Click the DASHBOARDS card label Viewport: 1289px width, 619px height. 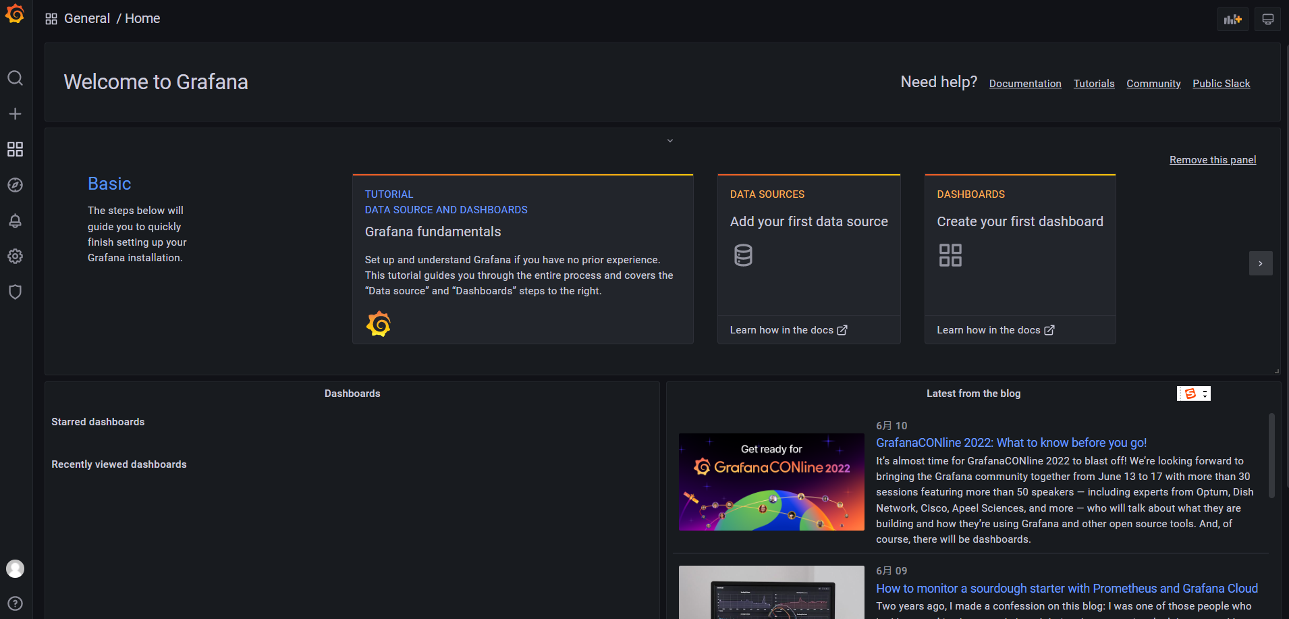[971, 194]
